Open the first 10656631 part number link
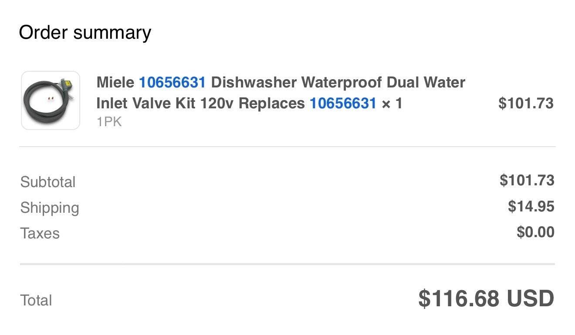Image resolution: width=575 pixels, height=335 pixels. (172, 82)
